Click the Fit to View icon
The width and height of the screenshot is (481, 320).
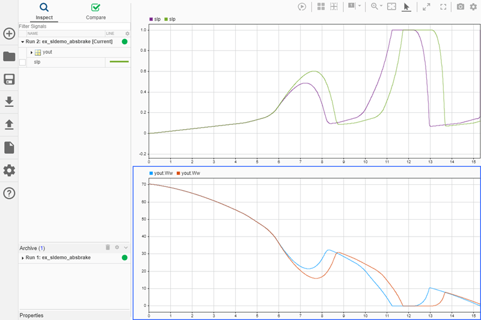tap(391, 7)
